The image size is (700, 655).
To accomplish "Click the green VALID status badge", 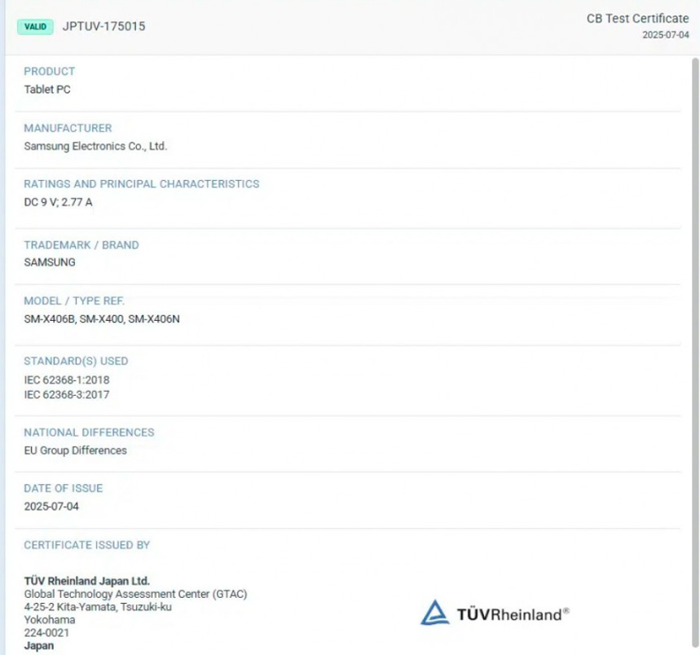I will point(35,27).
